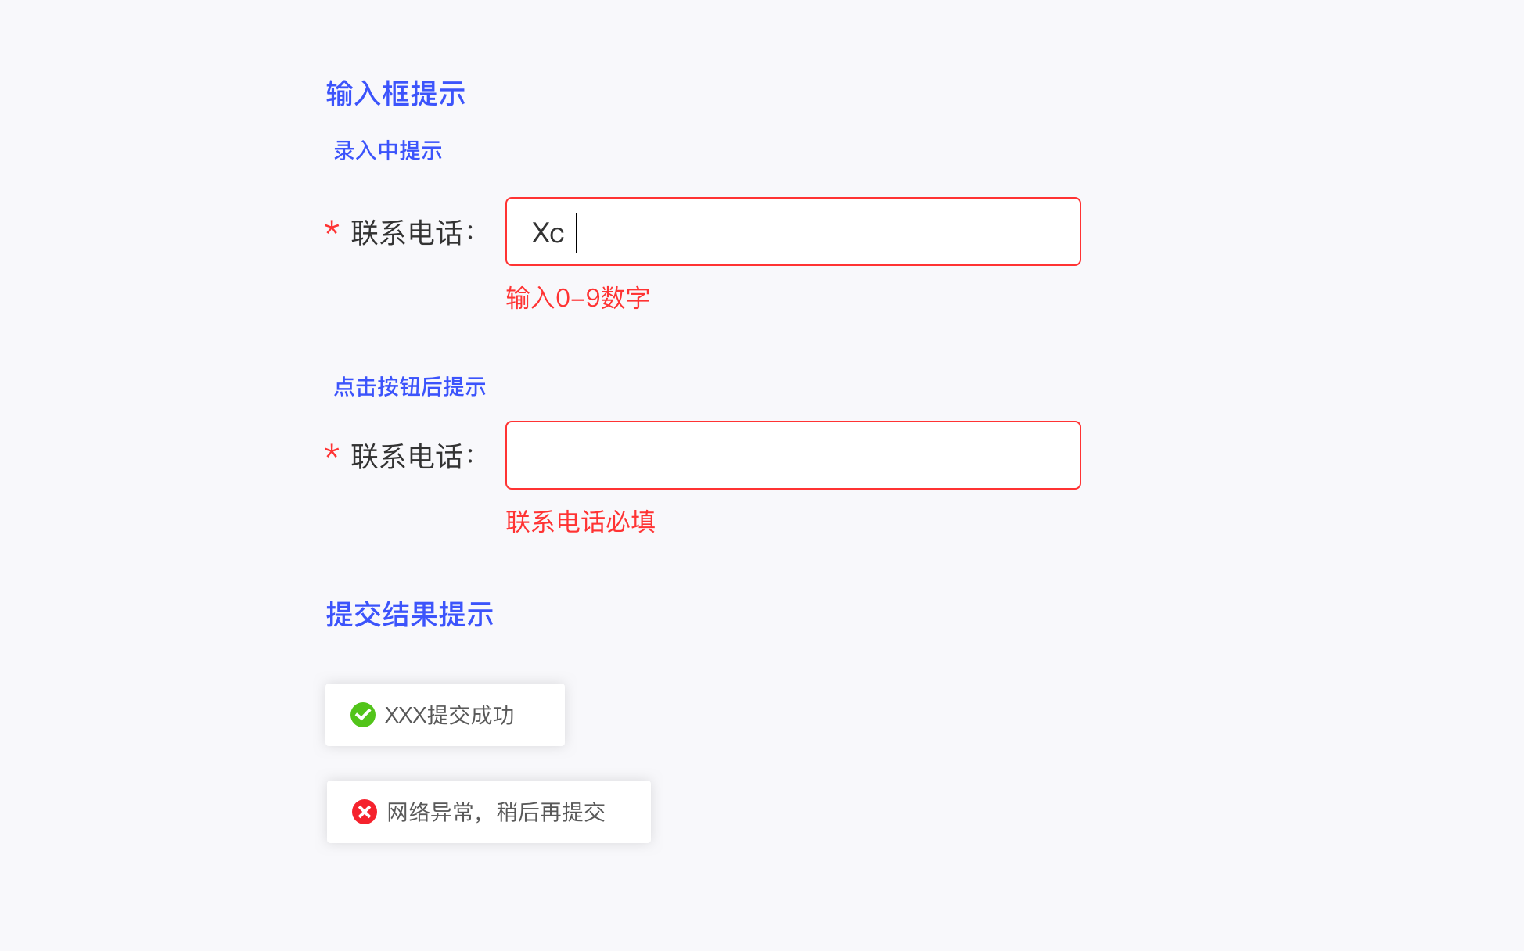Click the 联系电话必填 error message
This screenshot has height=951, width=1524.
580,522
